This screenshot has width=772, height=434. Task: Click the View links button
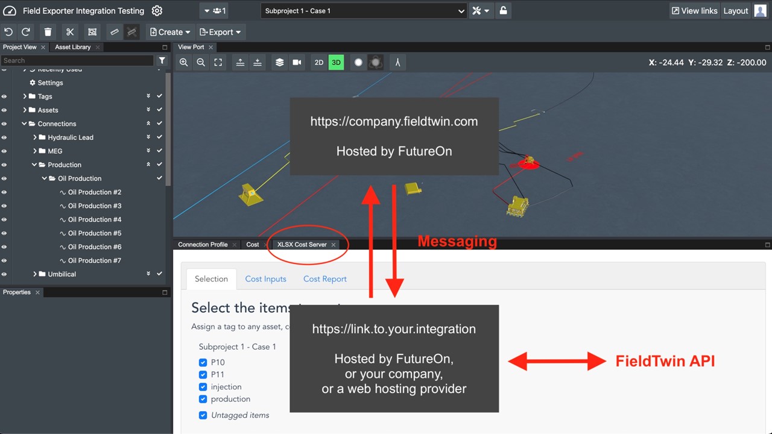[694, 11]
